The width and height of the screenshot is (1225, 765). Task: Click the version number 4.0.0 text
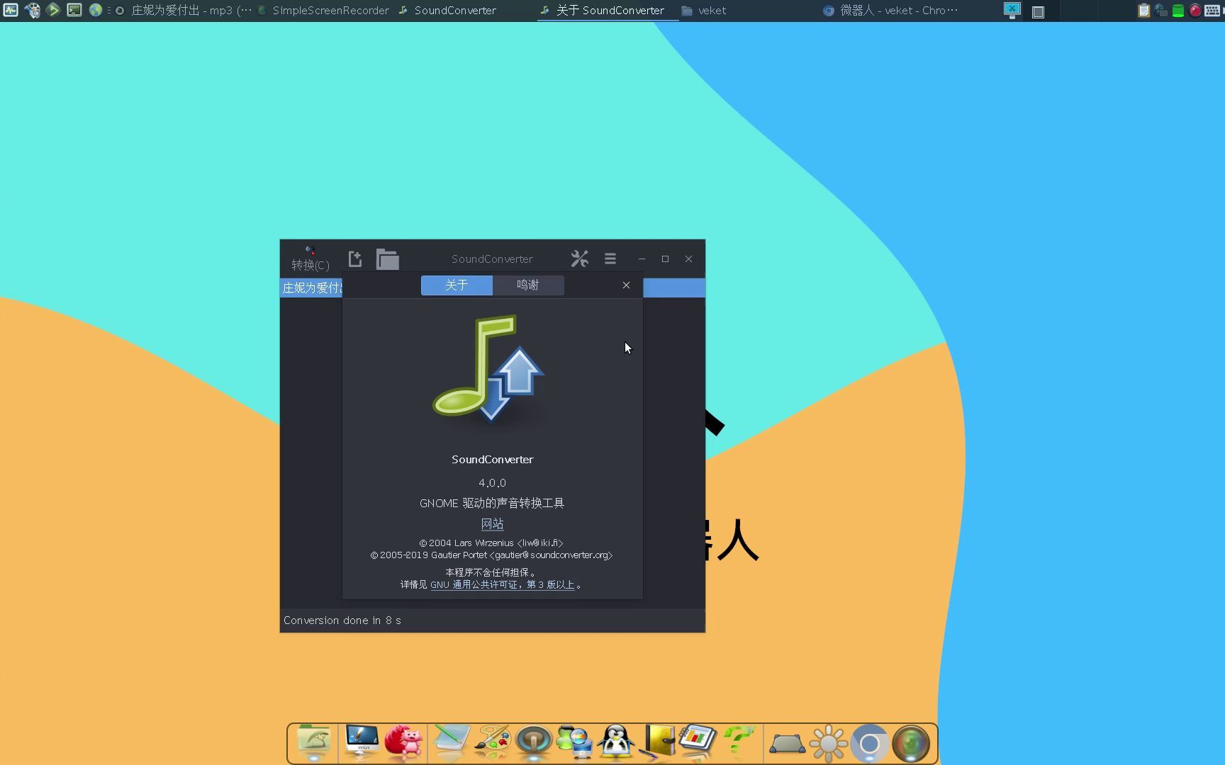click(x=492, y=483)
